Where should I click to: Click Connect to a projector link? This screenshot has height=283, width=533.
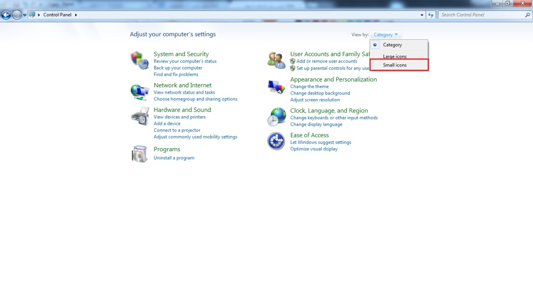[x=177, y=130]
